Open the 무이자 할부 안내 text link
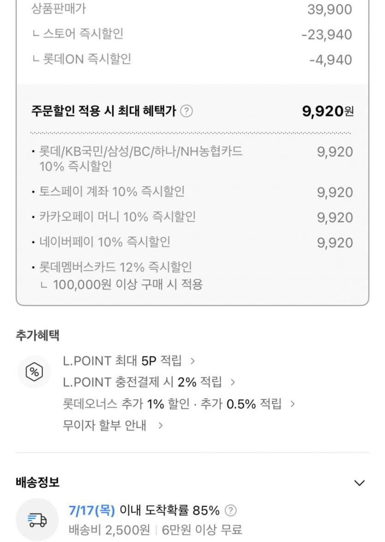The image size is (385, 542). click(x=104, y=425)
